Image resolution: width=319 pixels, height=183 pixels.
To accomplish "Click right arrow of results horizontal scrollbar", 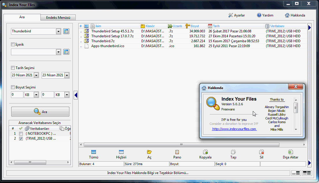I will 304,145.
